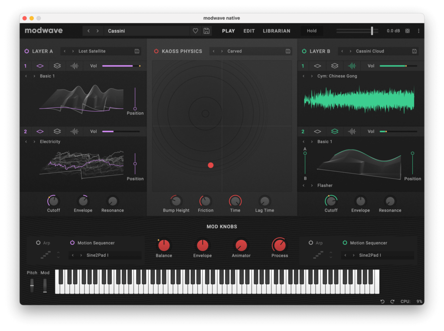Select A/B blend wavetable mode for Layer A oscillator 1
444x331 pixels.
57,66
